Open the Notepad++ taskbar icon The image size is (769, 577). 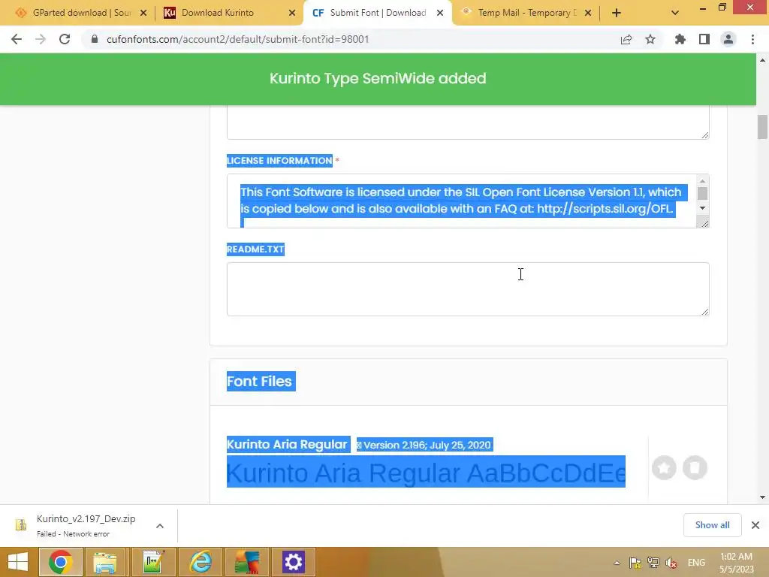click(x=153, y=562)
